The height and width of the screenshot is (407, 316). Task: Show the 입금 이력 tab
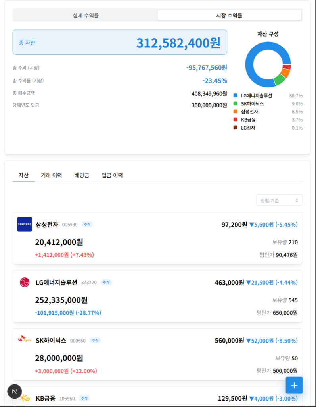[112, 175]
